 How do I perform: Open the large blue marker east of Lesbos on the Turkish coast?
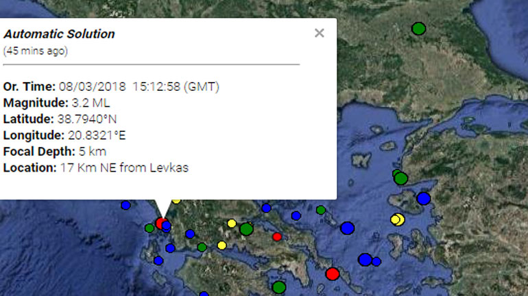pyautogui.click(x=424, y=198)
